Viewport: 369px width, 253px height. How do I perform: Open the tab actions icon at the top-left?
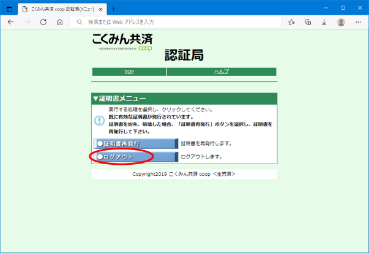[9, 9]
